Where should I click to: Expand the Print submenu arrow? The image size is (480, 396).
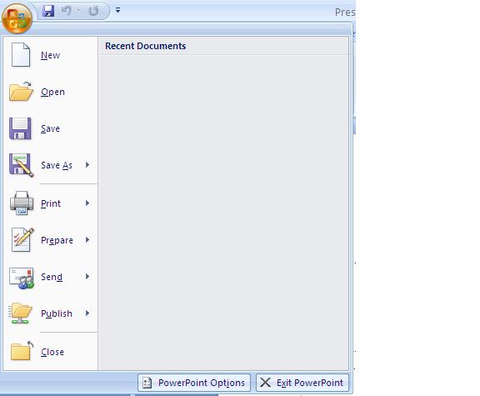coord(87,203)
